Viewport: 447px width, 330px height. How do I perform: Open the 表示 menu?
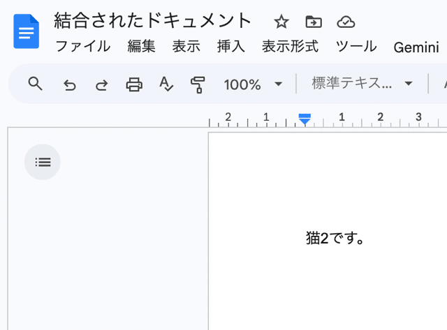pyautogui.click(x=186, y=47)
